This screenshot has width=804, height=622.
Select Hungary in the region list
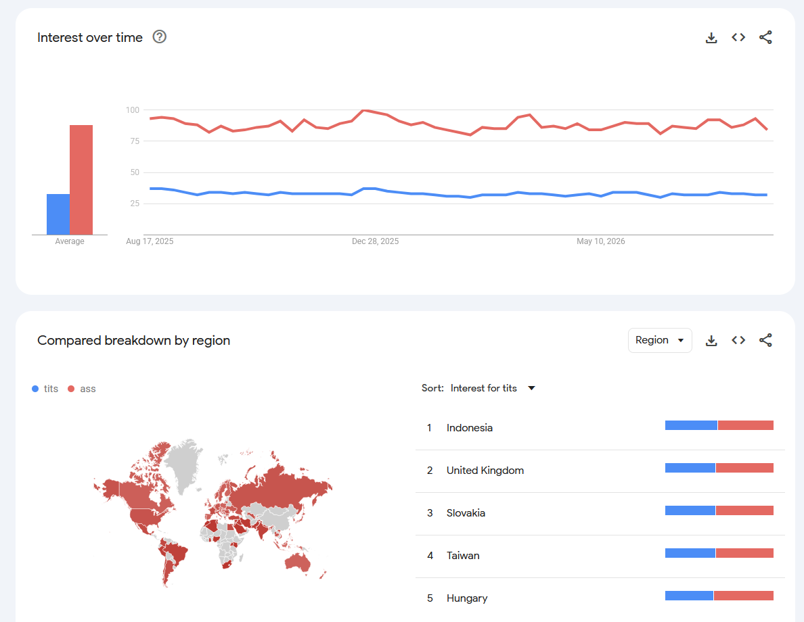(x=600, y=598)
